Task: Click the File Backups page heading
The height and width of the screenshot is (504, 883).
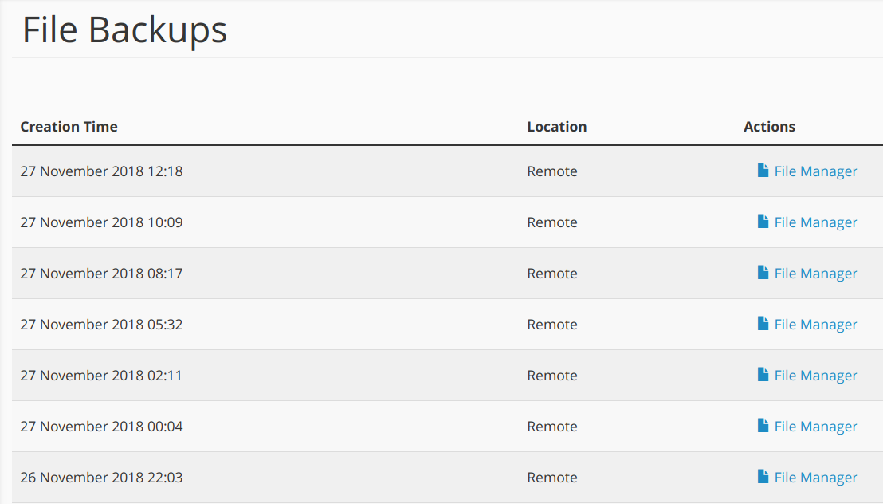Action: (x=124, y=30)
